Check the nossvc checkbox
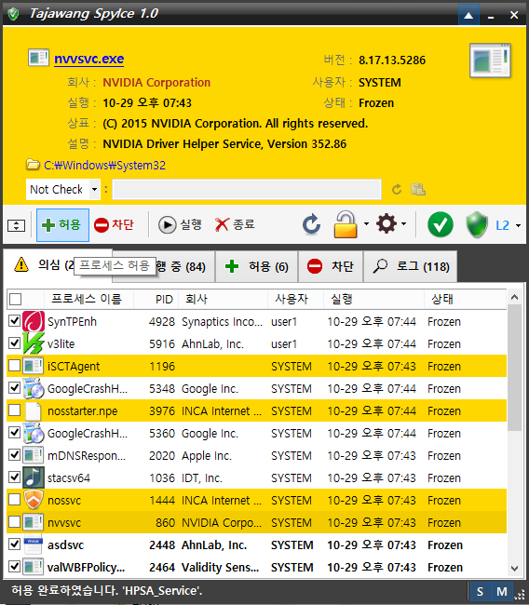This screenshot has width=529, height=605. tap(14, 500)
